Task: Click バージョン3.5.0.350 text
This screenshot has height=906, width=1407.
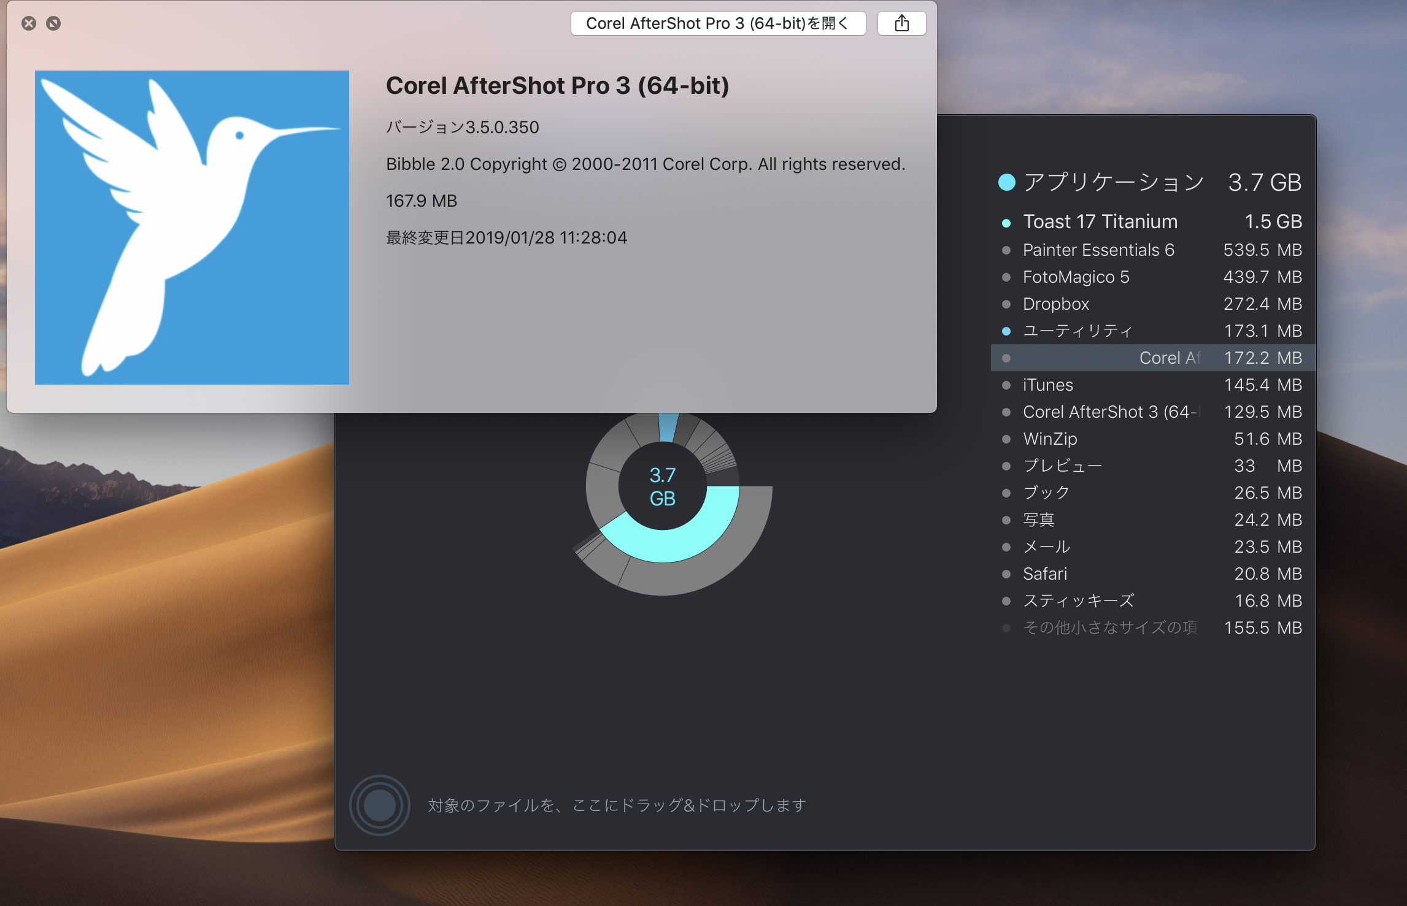Action: point(462,127)
